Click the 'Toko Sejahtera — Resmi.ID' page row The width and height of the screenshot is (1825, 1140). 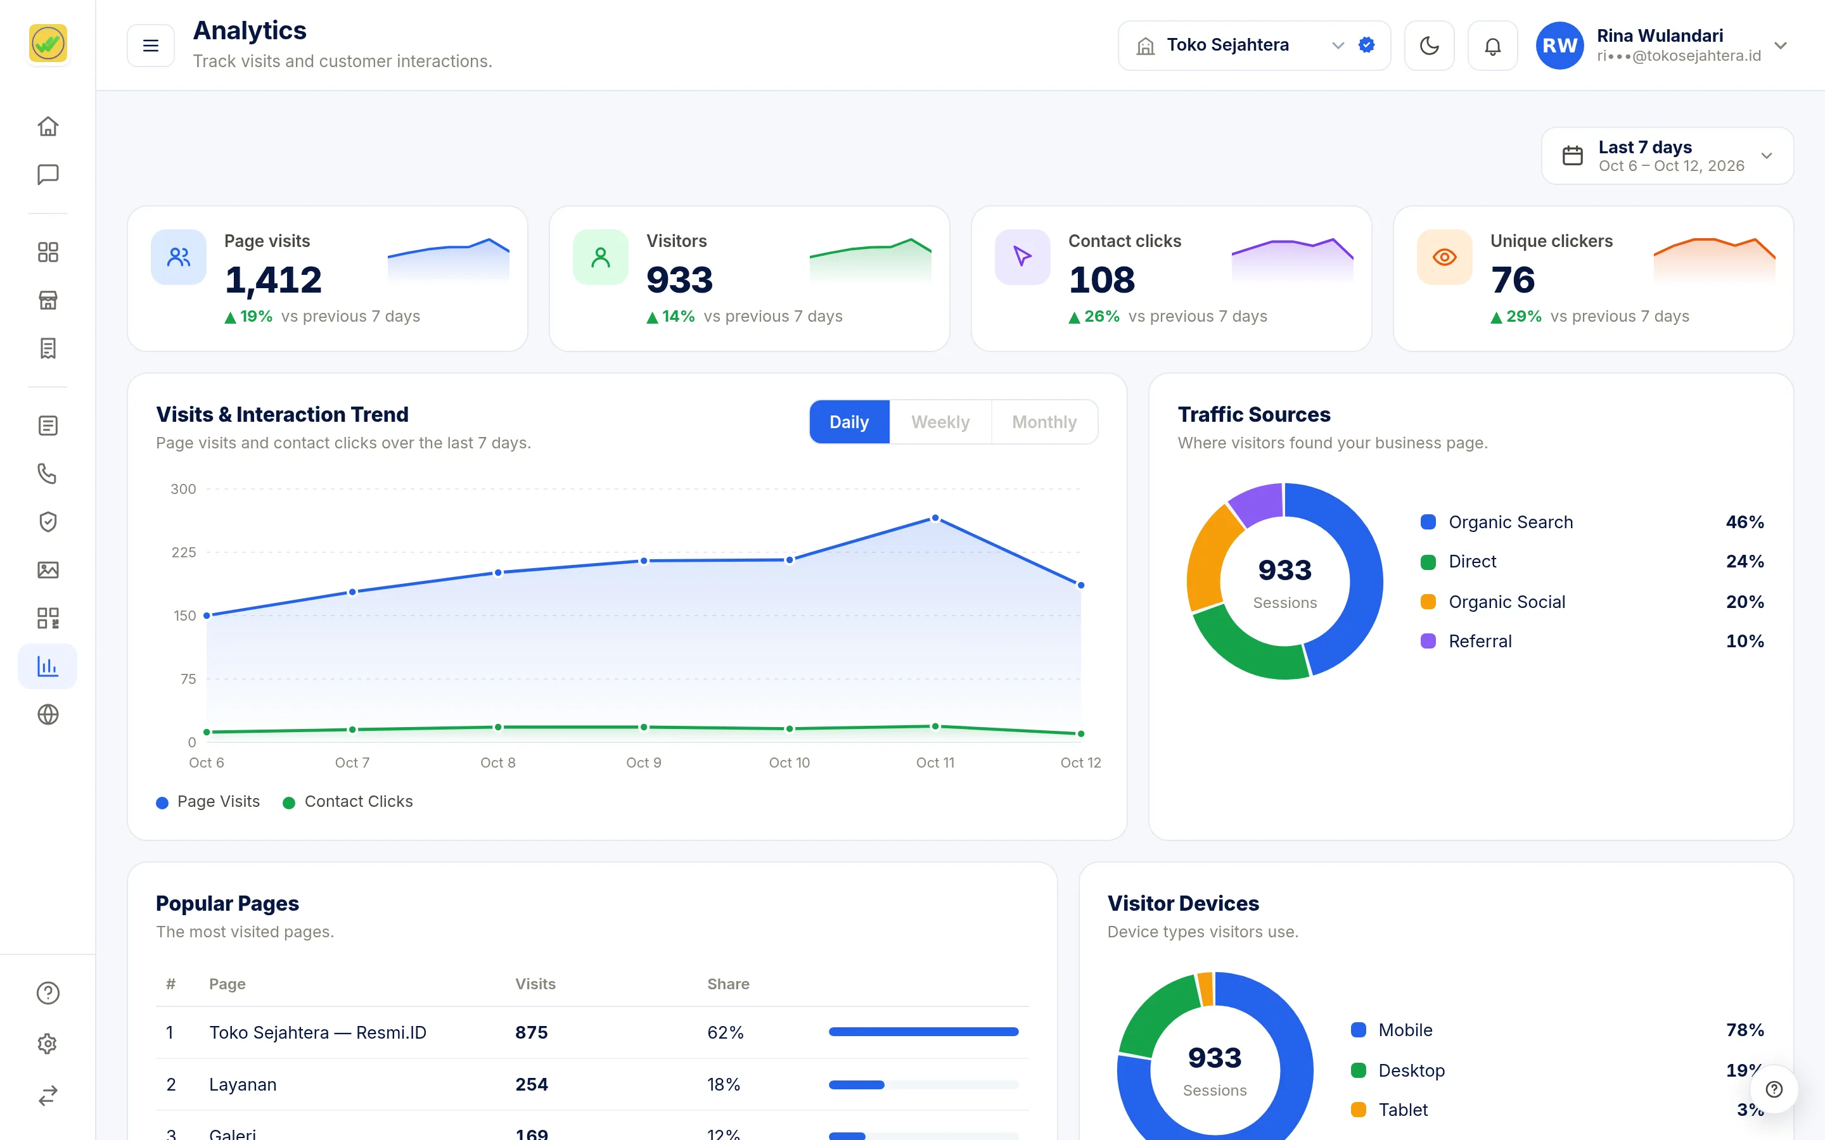[592, 1032]
